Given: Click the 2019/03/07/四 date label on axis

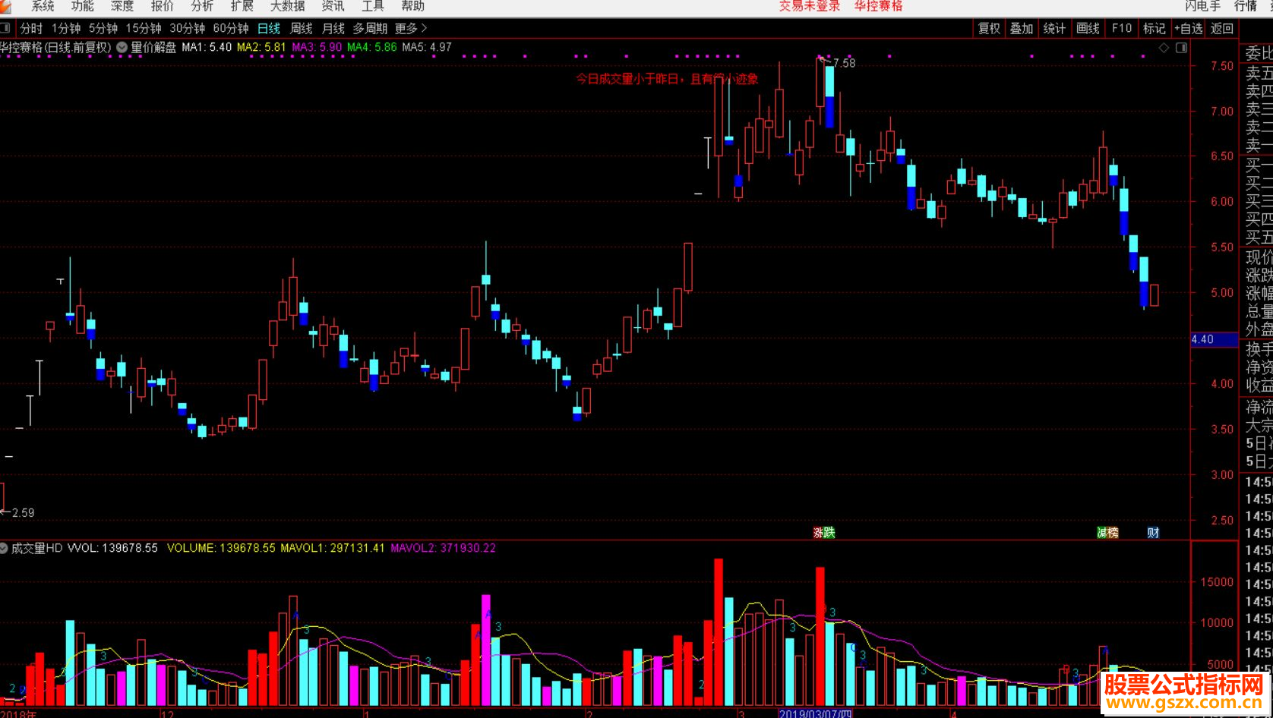Looking at the screenshot, I should tap(817, 713).
